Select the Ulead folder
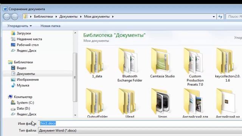Image resolution: width=242 pixels, height=136 pixels. click(130, 103)
